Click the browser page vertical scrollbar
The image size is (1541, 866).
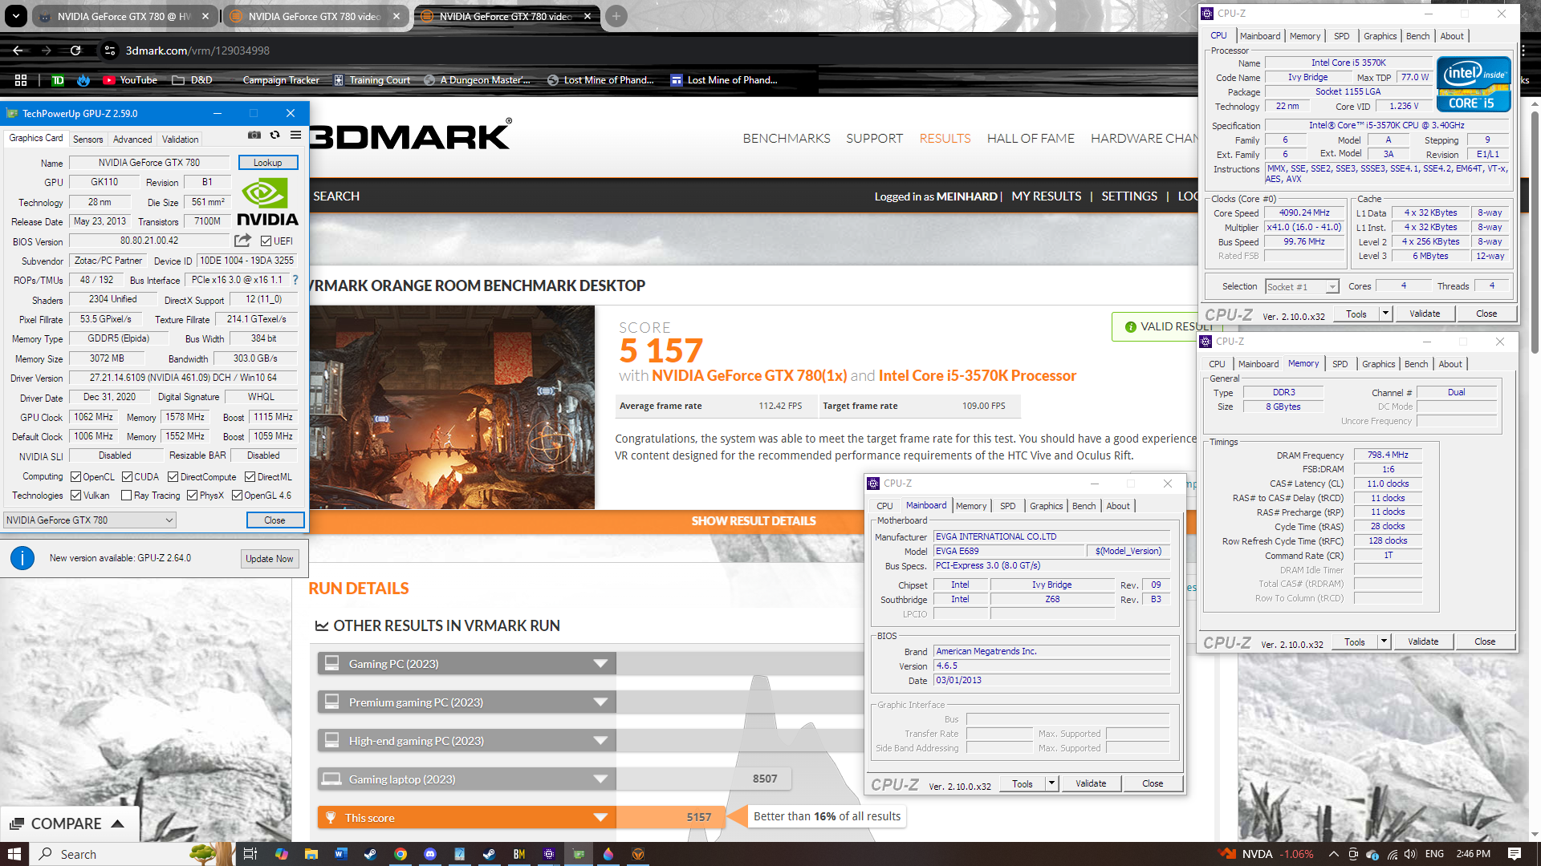click(1535, 233)
